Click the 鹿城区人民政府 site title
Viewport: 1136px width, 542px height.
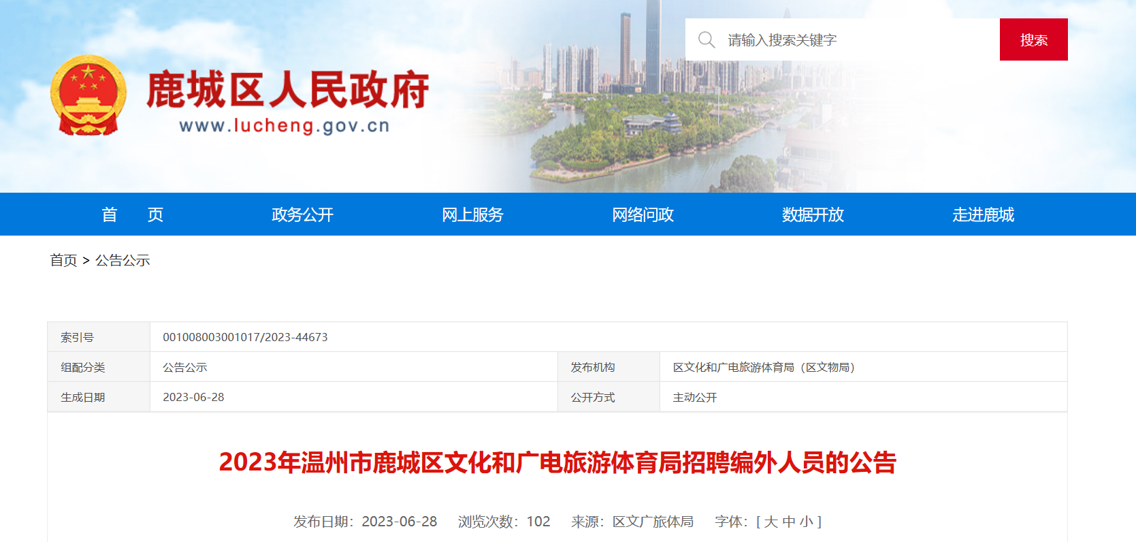pyautogui.click(x=288, y=90)
